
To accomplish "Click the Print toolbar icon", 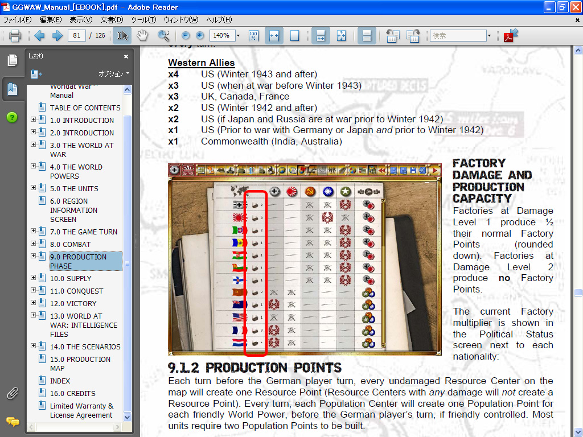I will [15, 36].
